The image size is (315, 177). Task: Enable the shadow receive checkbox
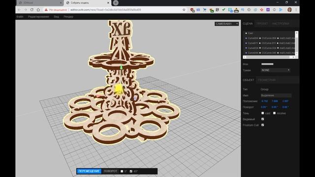[275, 113]
